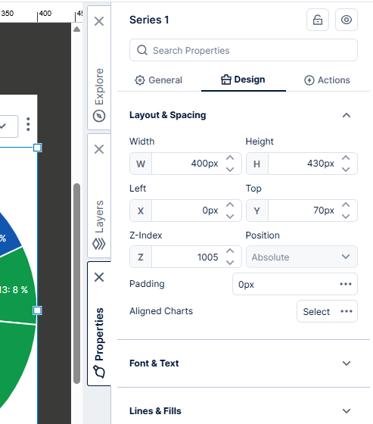Increase the Width value with up arrow

click(x=230, y=158)
